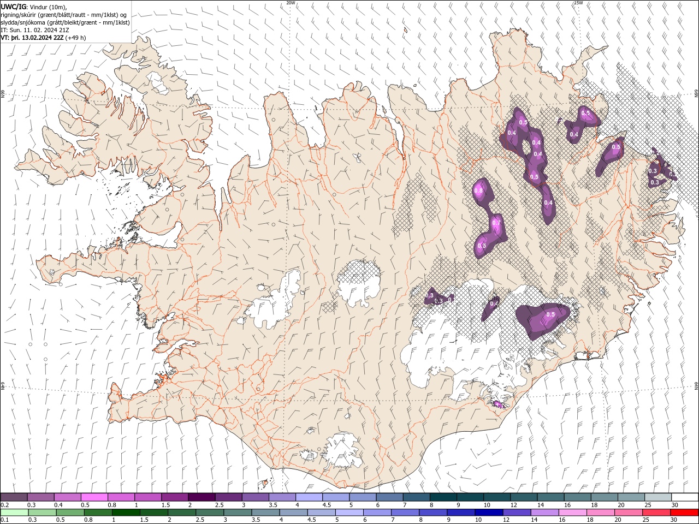
Task: Click the "64N" latitude label on the right edge
Action: click(x=696, y=386)
